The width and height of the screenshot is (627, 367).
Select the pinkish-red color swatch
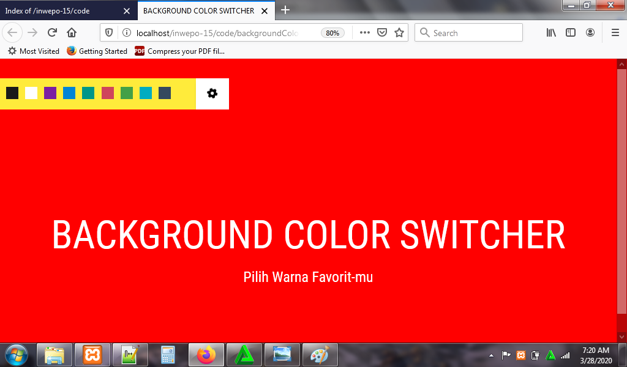point(108,93)
